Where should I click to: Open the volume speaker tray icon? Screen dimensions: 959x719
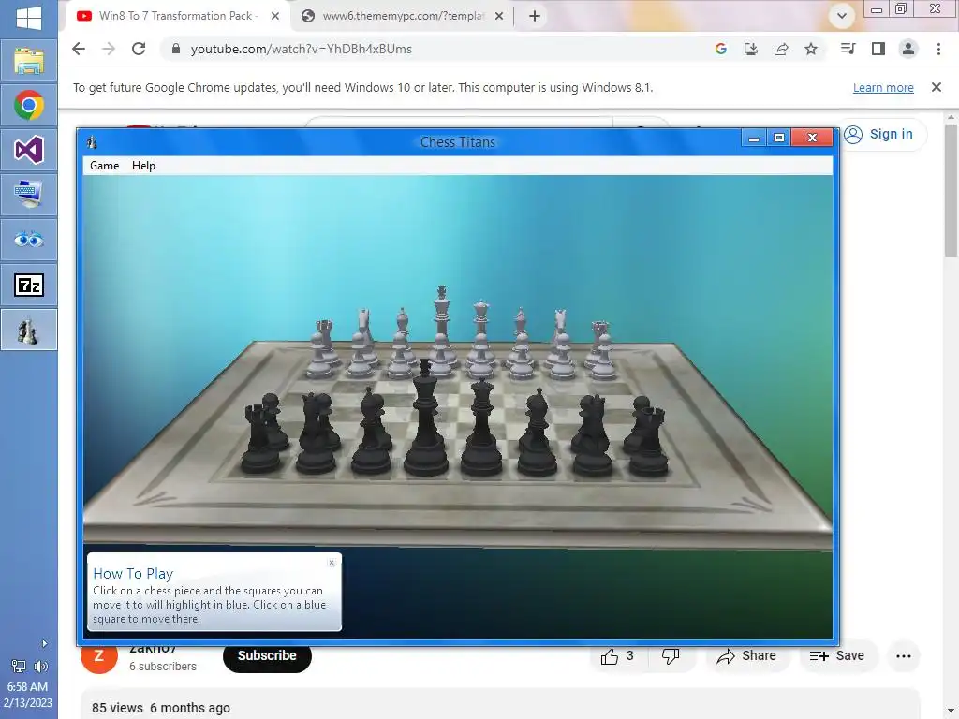click(41, 667)
